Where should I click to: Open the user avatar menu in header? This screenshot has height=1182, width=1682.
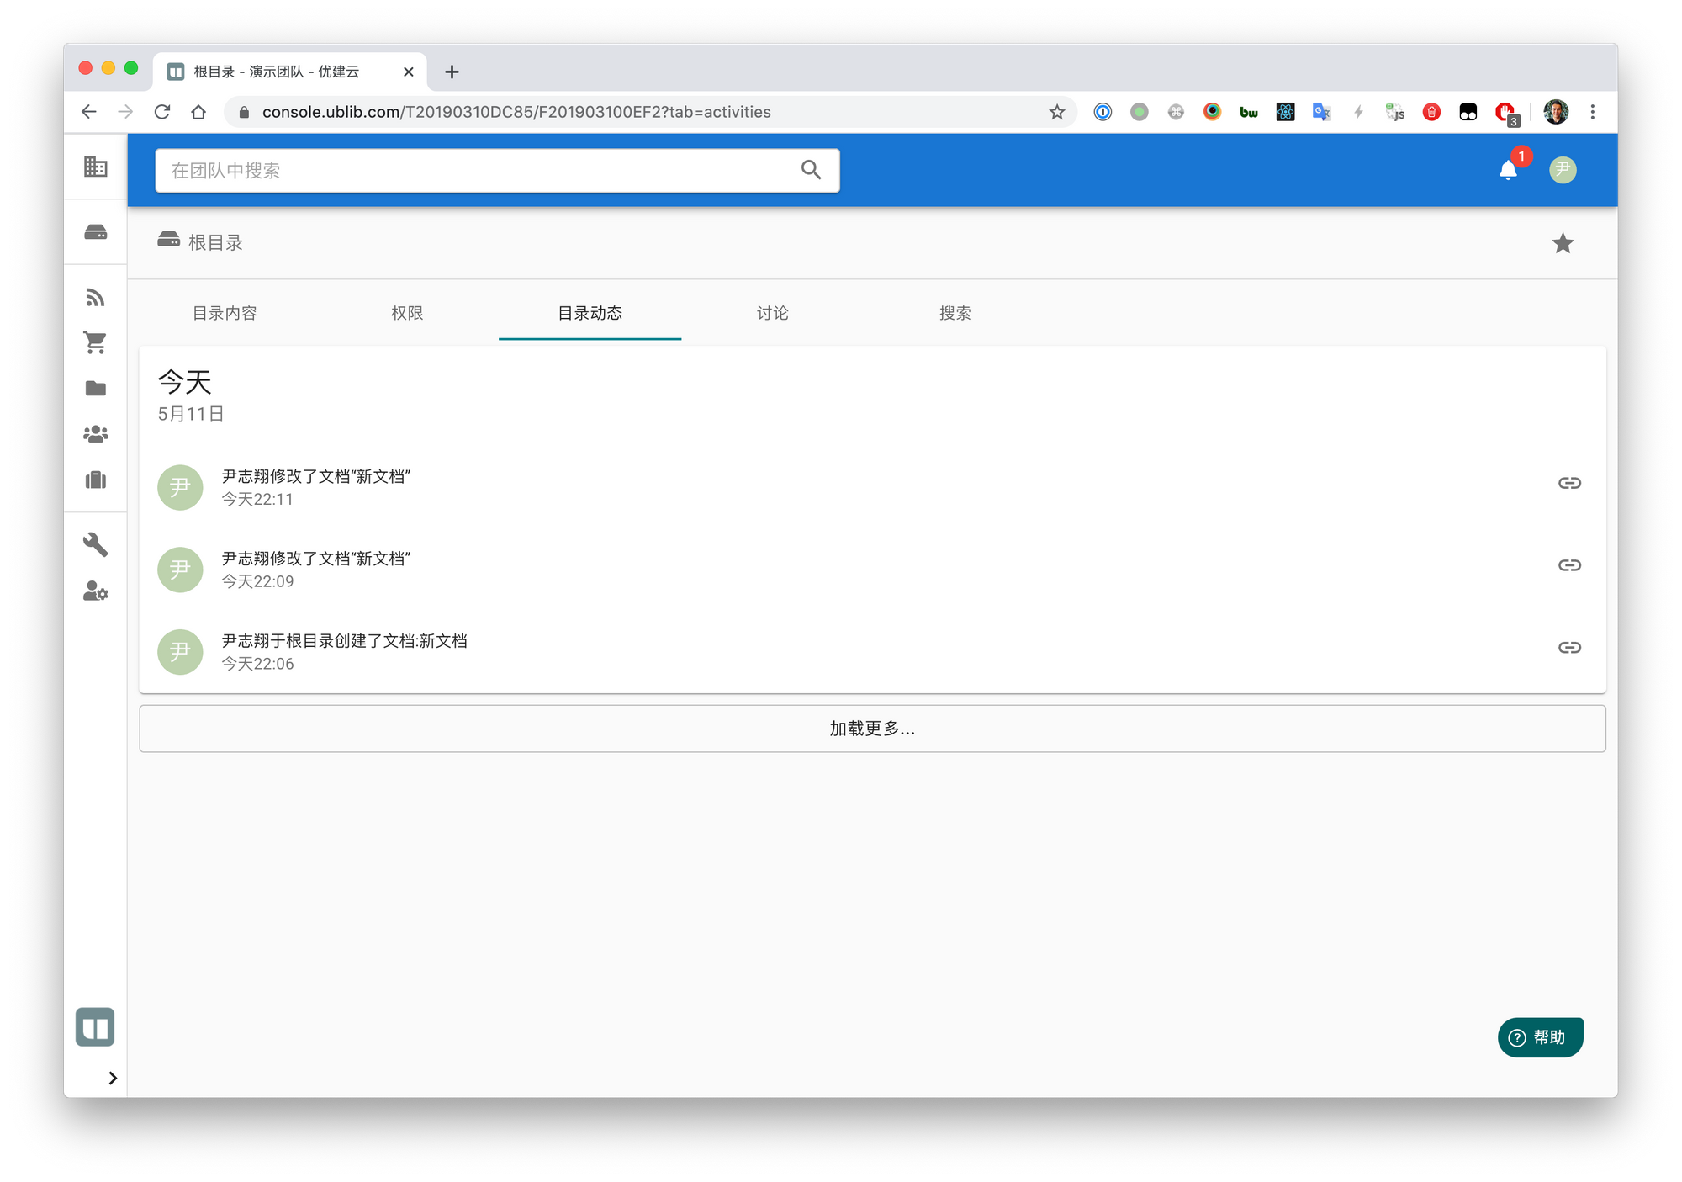point(1562,171)
